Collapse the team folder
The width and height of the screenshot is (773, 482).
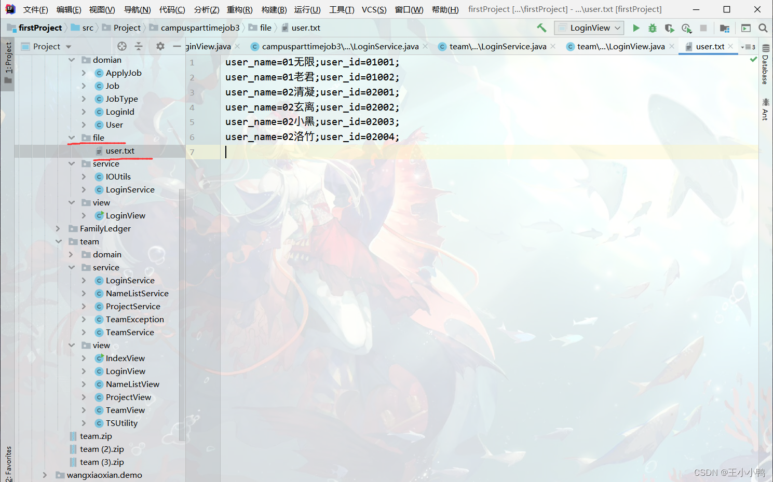click(x=59, y=242)
